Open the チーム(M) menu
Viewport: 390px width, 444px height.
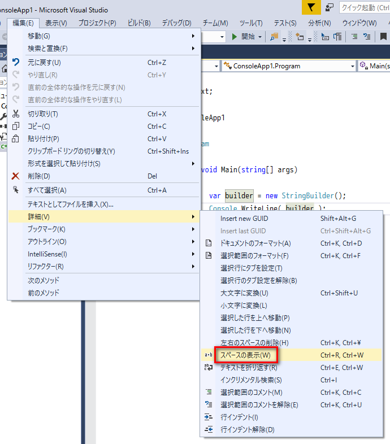215,23
